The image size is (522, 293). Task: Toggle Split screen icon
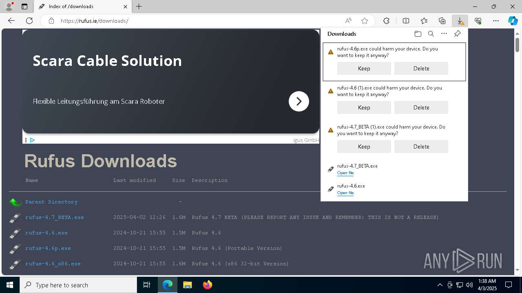[406, 21]
